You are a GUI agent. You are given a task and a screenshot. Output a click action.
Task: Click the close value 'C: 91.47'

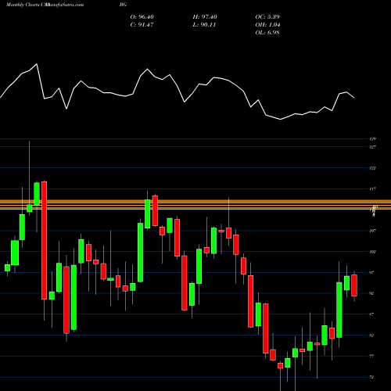point(142,25)
